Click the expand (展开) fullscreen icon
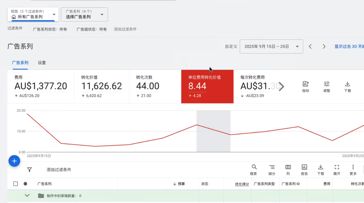 coord(337,169)
